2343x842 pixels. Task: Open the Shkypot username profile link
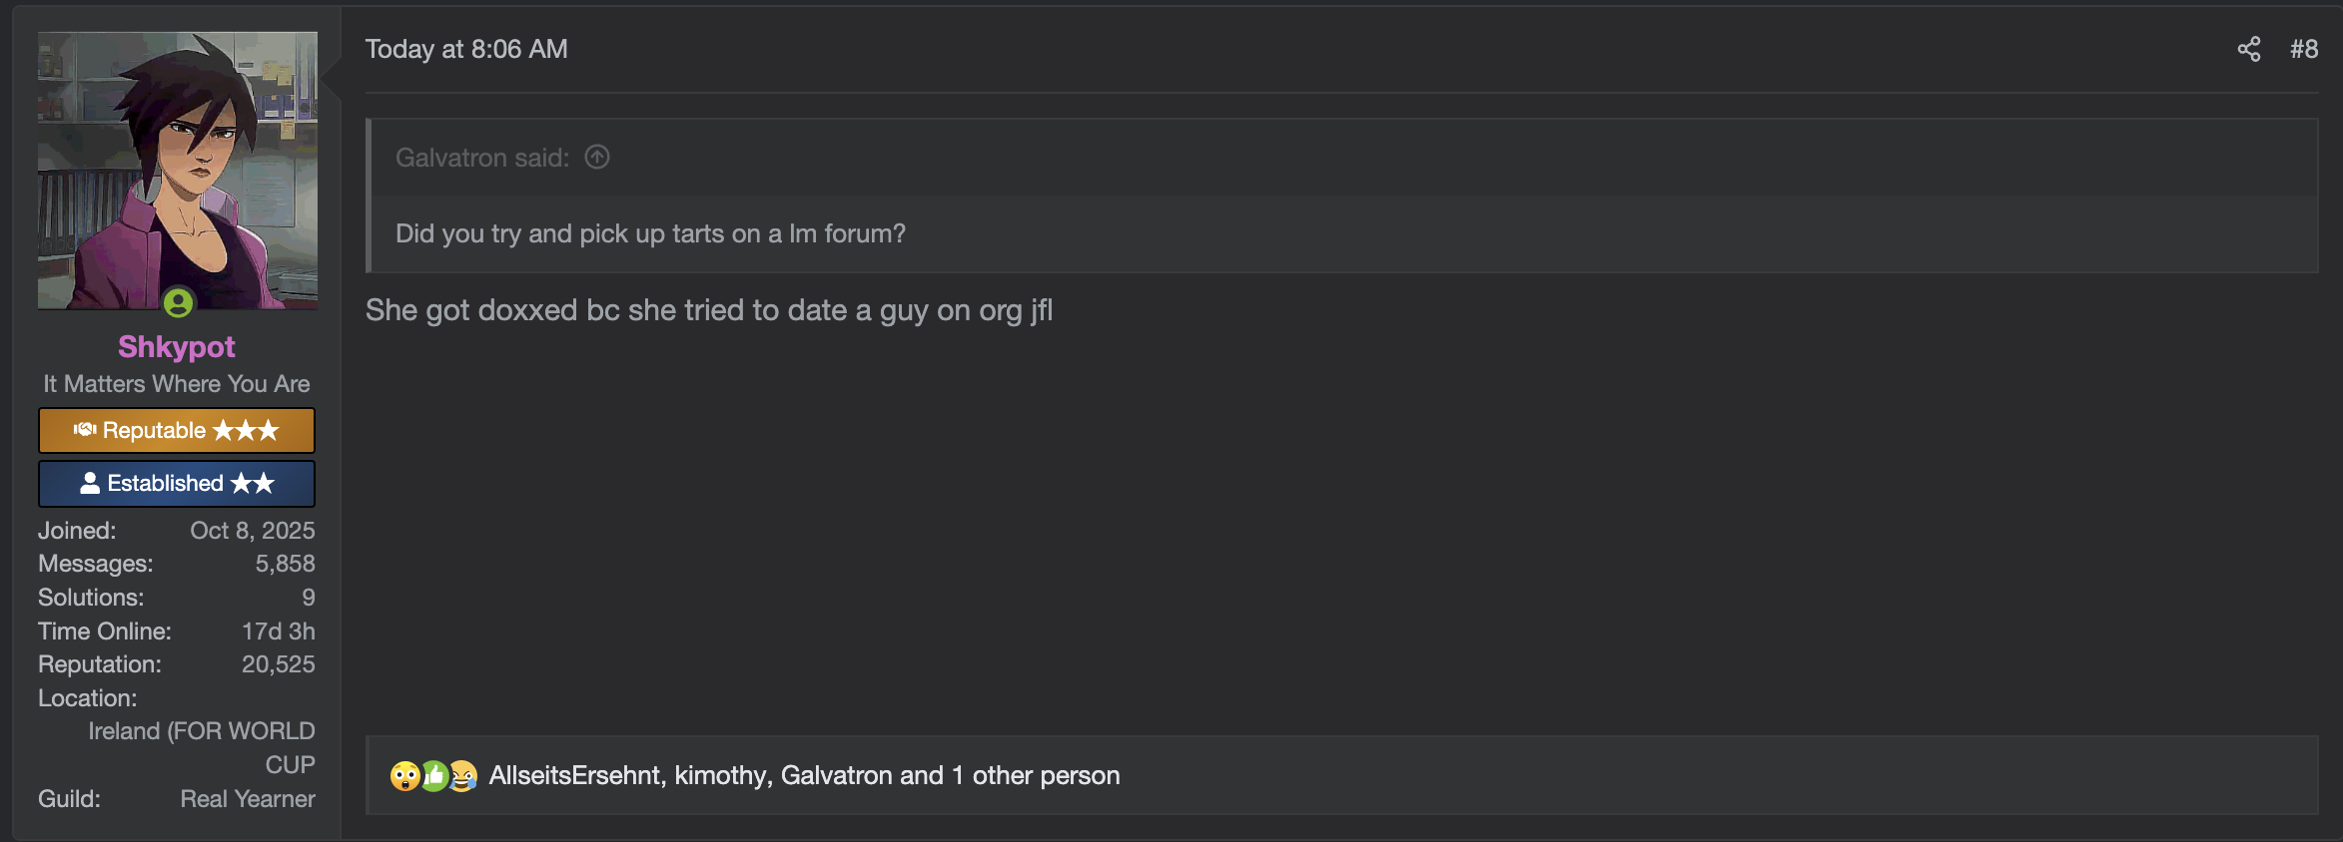177,346
